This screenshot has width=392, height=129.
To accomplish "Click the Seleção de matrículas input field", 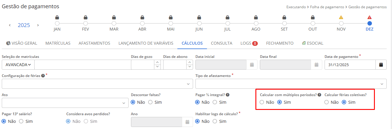I will click(x=82, y=65).
